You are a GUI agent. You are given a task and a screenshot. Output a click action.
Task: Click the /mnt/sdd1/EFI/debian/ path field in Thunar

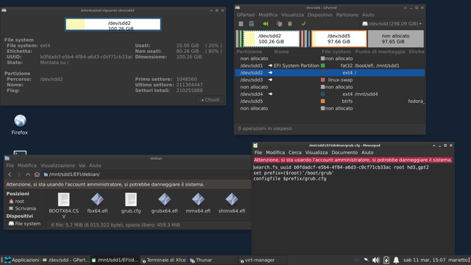tap(146, 174)
